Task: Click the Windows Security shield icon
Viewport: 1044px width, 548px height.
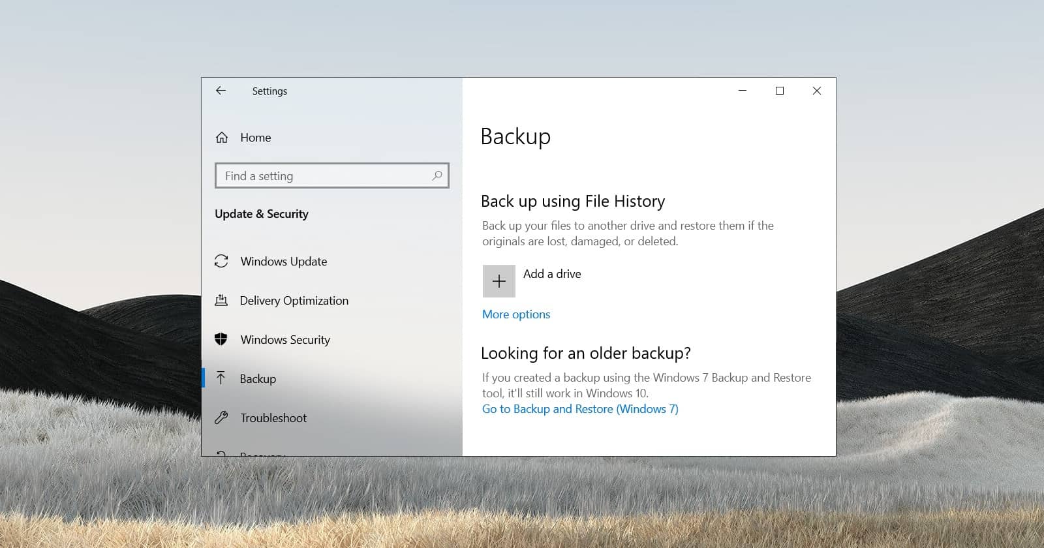Action: tap(221, 339)
